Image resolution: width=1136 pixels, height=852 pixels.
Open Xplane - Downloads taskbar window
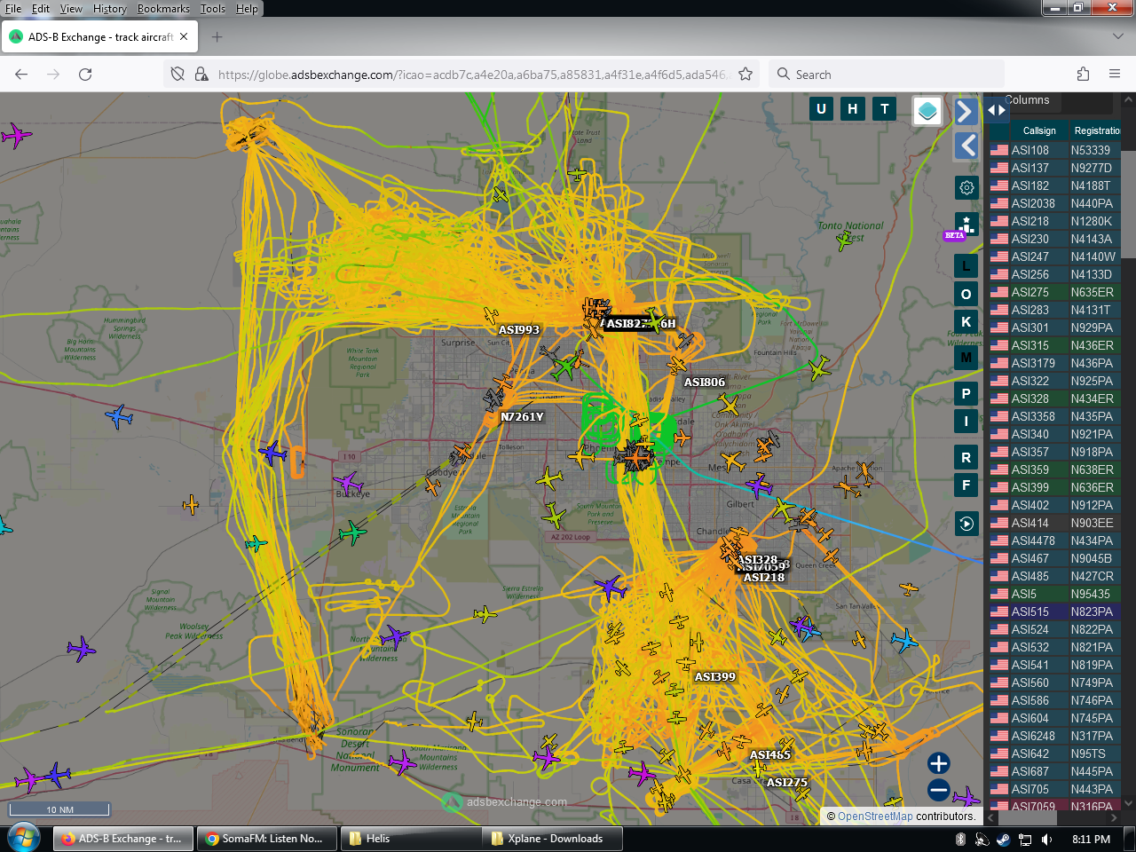(x=553, y=839)
